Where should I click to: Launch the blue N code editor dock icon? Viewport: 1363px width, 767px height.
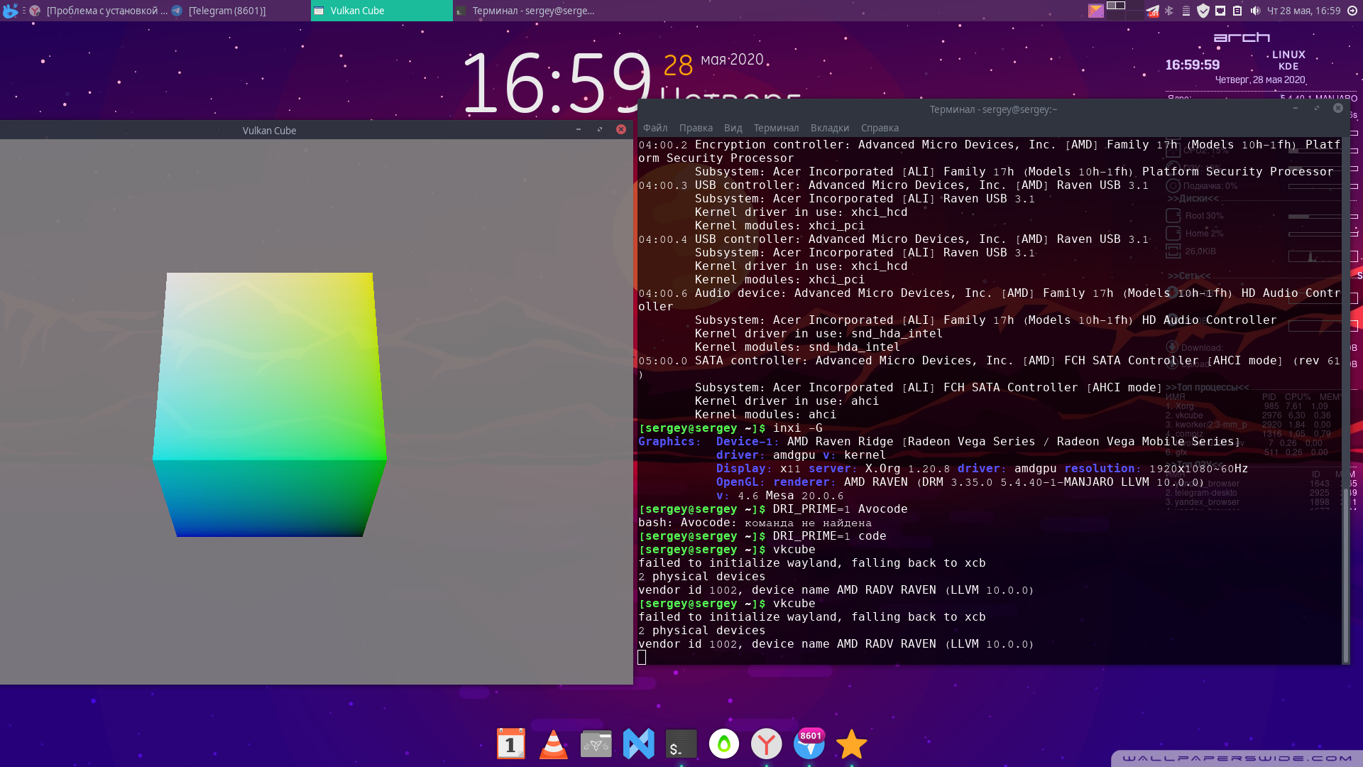[x=639, y=744]
